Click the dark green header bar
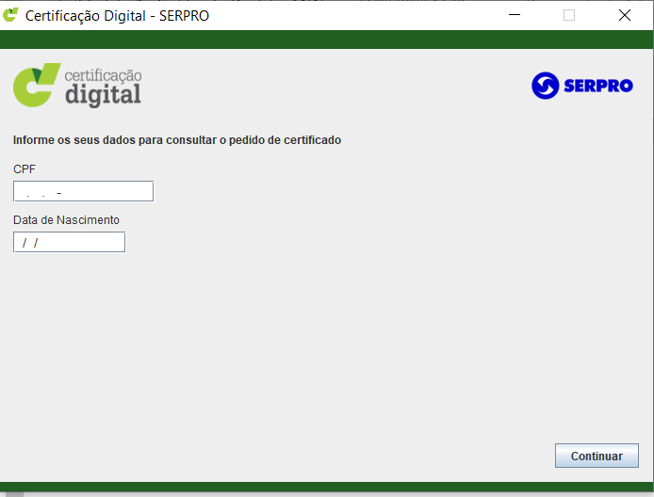Screen dimensions: 654x497 pos(327,40)
